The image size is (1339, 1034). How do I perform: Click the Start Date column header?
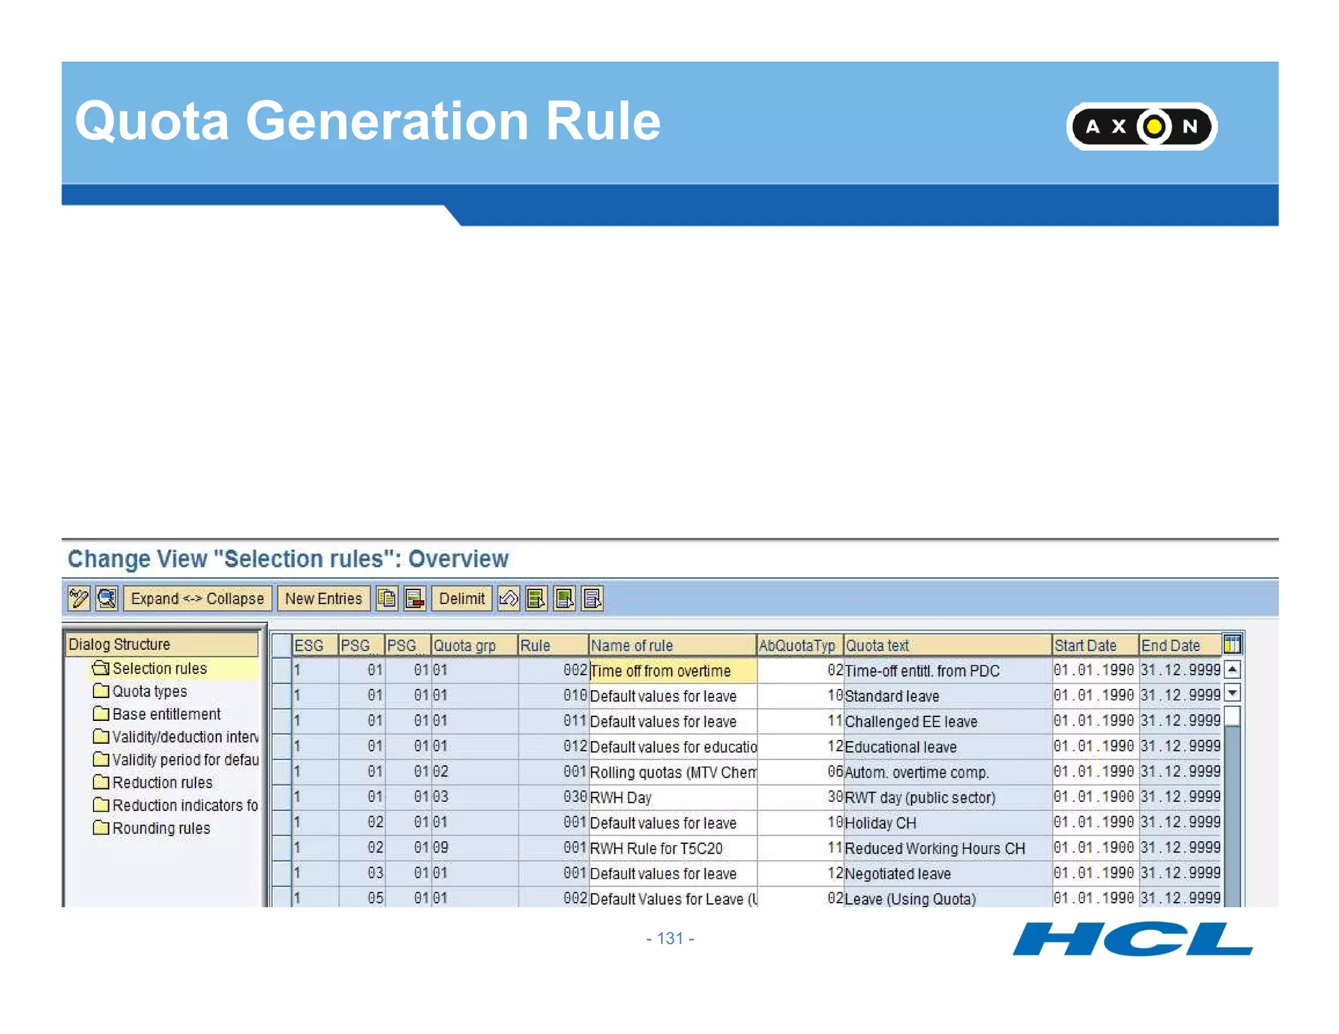[1095, 645]
